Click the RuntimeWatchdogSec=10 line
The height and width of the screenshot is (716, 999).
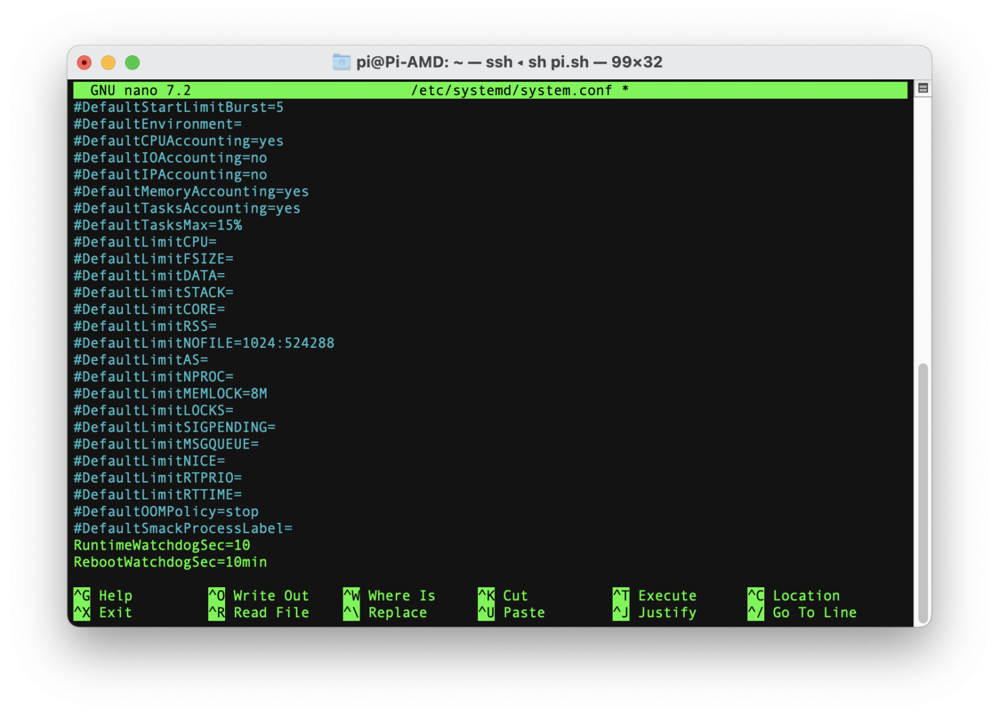(x=161, y=545)
